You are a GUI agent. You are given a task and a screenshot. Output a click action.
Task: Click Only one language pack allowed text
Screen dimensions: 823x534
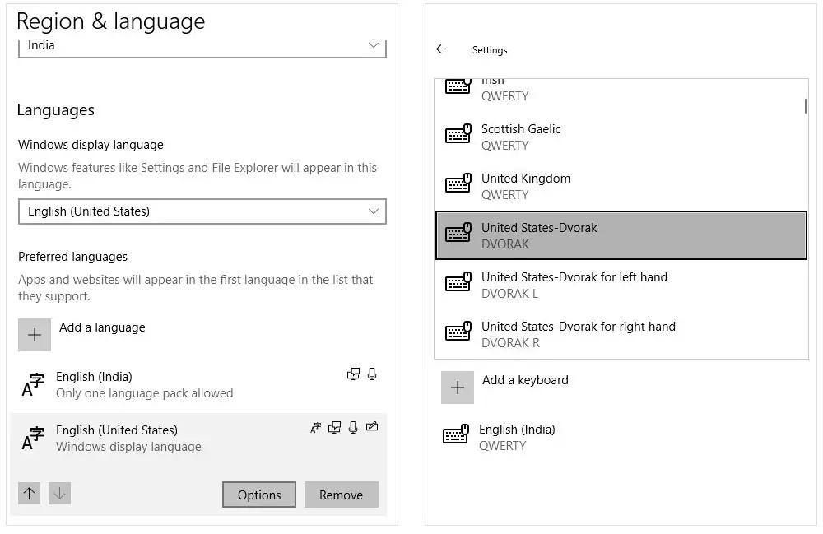tap(144, 393)
